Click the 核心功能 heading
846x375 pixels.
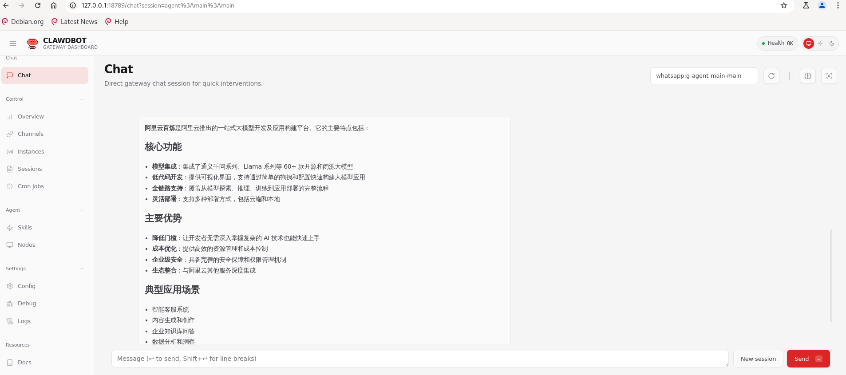point(163,147)
